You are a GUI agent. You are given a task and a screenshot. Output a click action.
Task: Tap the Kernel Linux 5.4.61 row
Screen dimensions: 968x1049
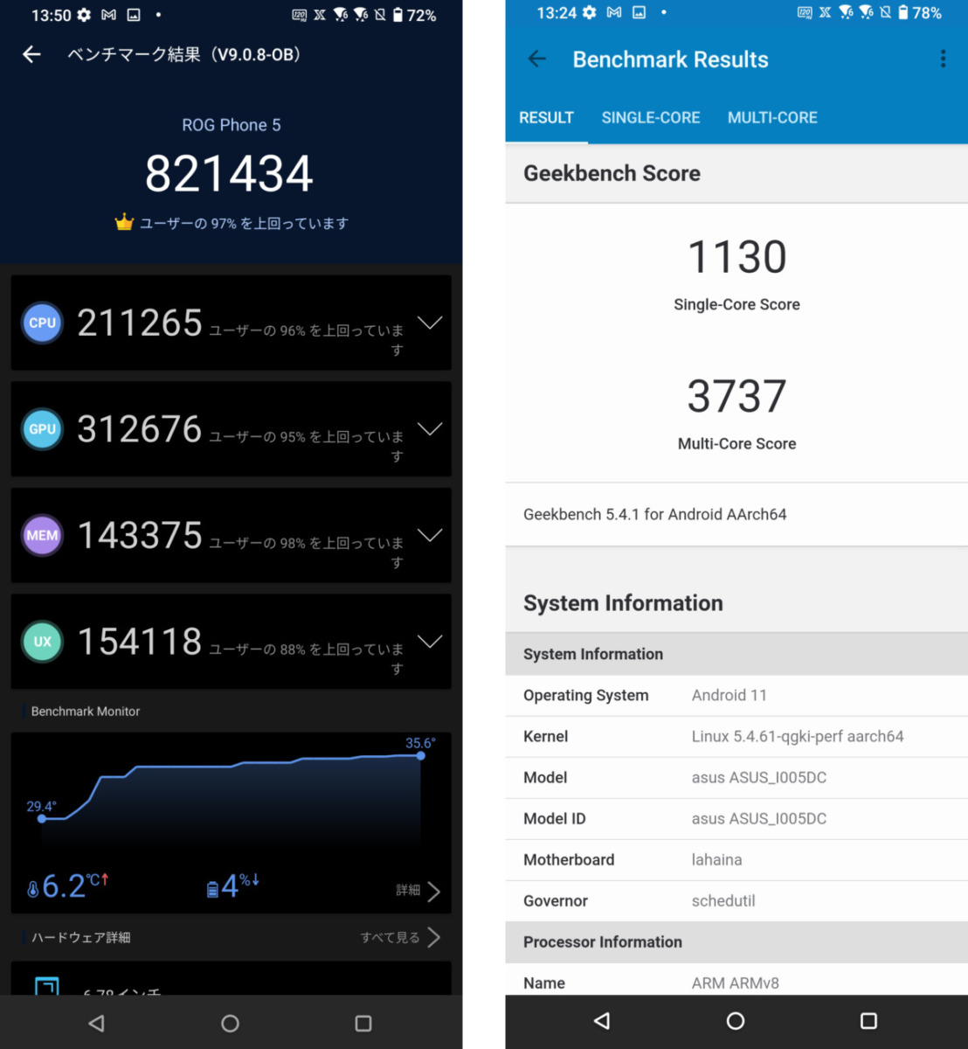point(736,736)
